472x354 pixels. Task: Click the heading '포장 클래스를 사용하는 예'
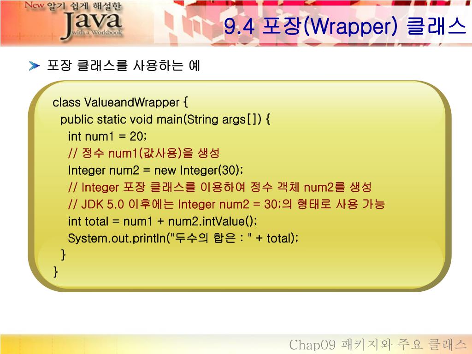click(124, 65)
